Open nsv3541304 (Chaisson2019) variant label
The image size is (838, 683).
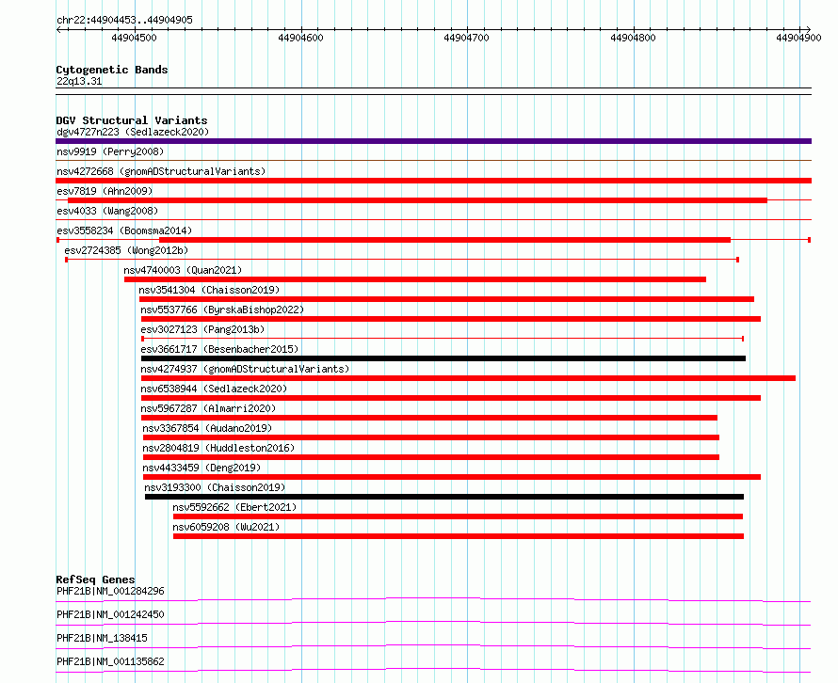(x=209, y=290)
